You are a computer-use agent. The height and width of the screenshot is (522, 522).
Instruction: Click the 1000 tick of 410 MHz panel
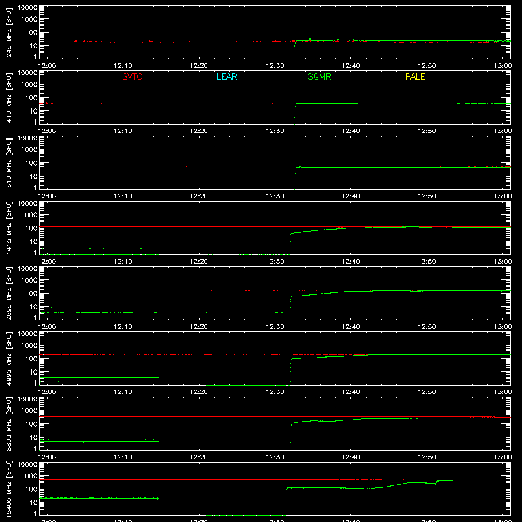click(29, 85)
